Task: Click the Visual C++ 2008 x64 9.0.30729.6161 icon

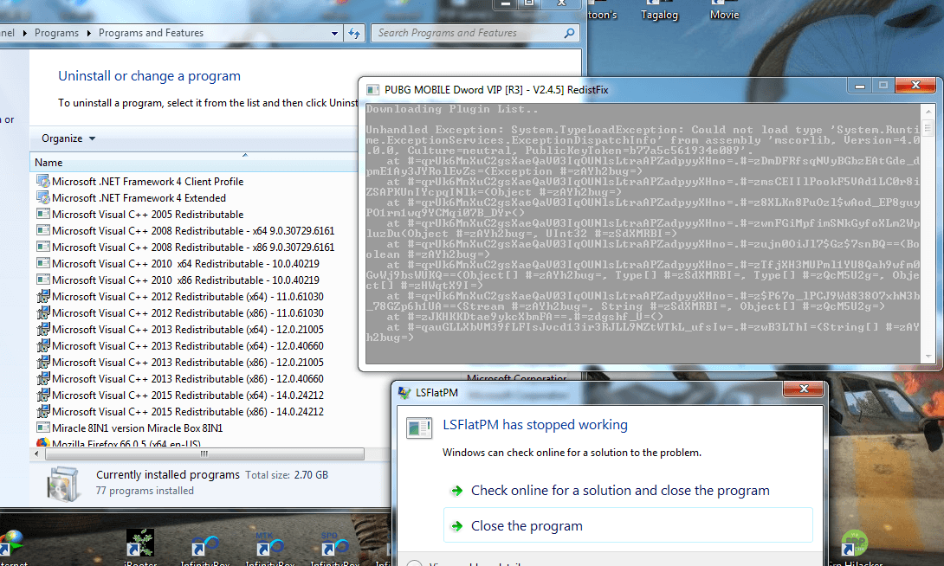Action: [x=42, y=230]
